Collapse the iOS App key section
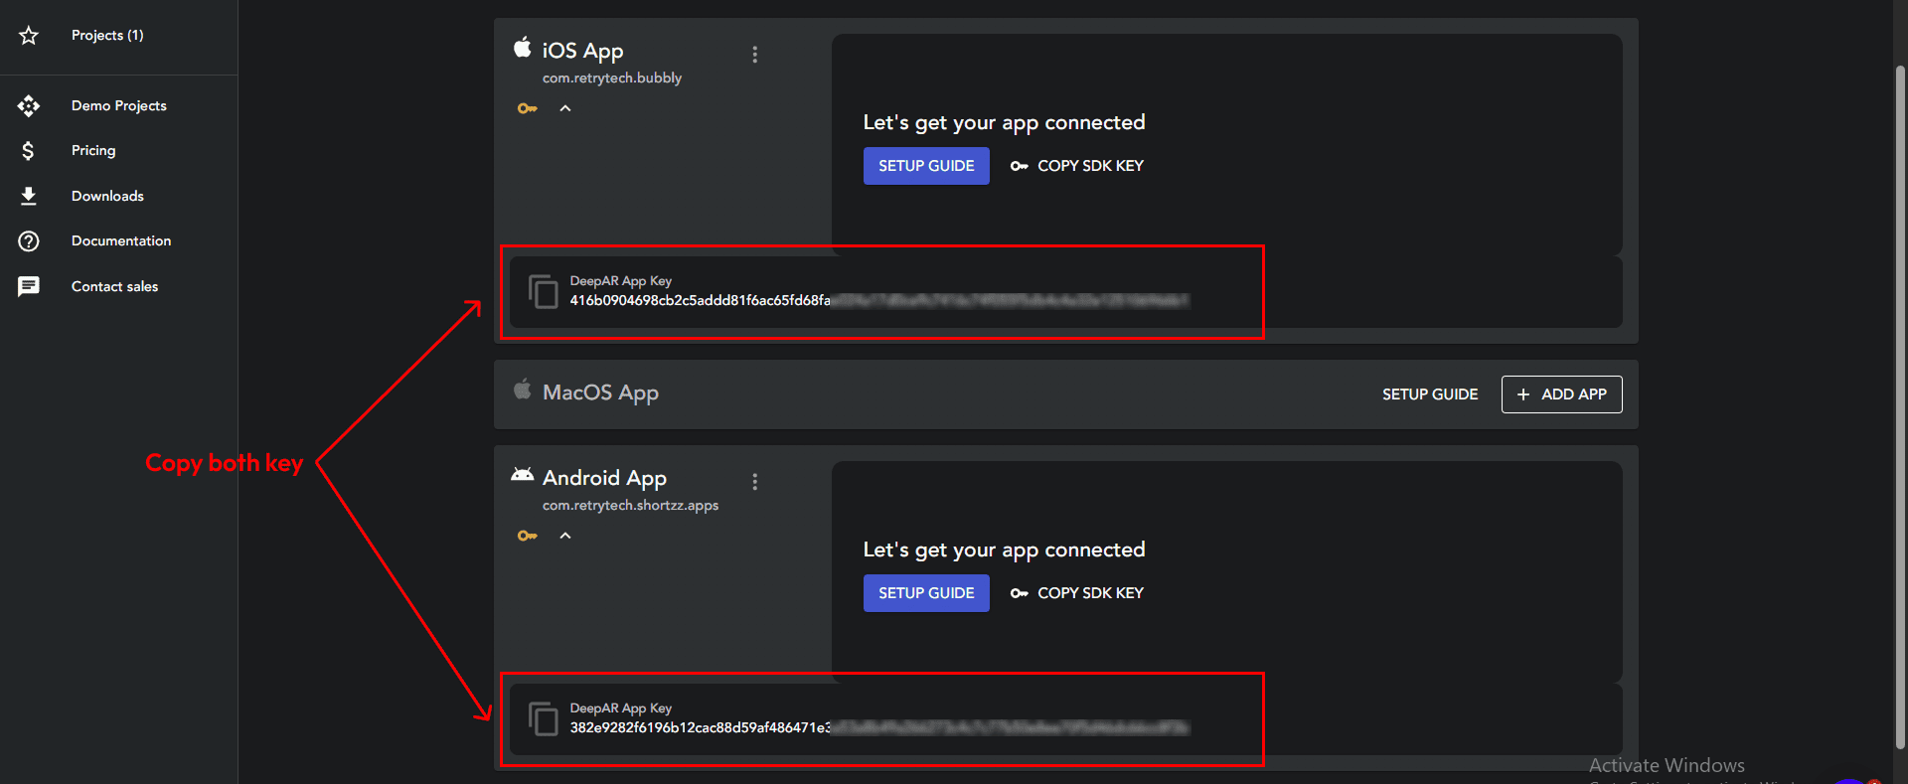 pyautogui.click(x=565, y=108)
